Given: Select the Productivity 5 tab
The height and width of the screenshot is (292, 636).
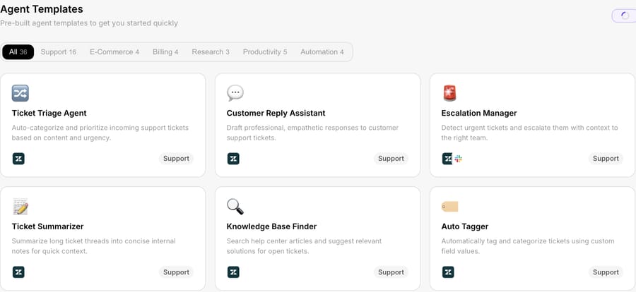Looking at the screenshot, I should click(x=265, y=51).
